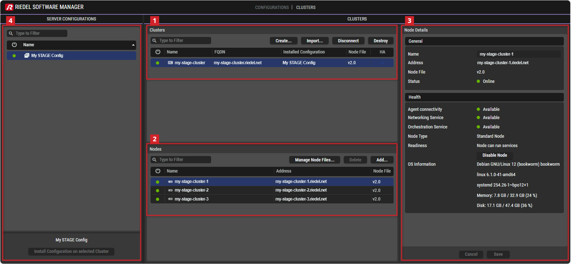Click the my-stage-cluster-1 node icon
Screen dimensions: 571x264
(x=170, y=182)
